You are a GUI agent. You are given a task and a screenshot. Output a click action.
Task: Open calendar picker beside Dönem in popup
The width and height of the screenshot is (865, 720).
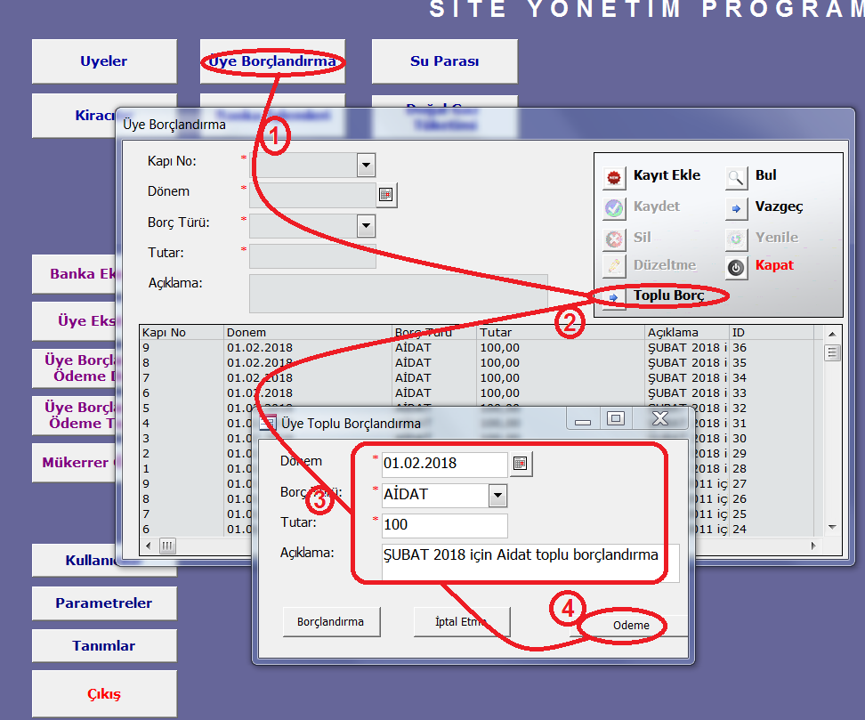point(521,463)
